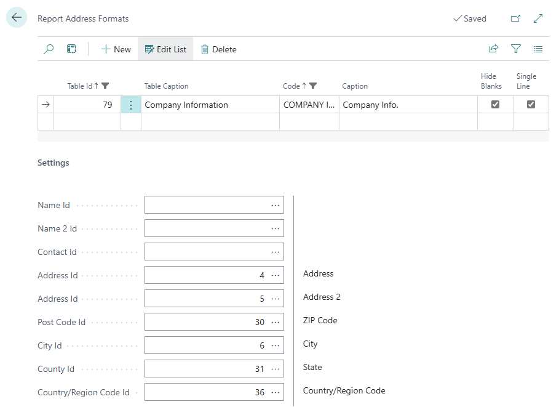
Task: Click the Code column header
Action: (x=291, y=86)
